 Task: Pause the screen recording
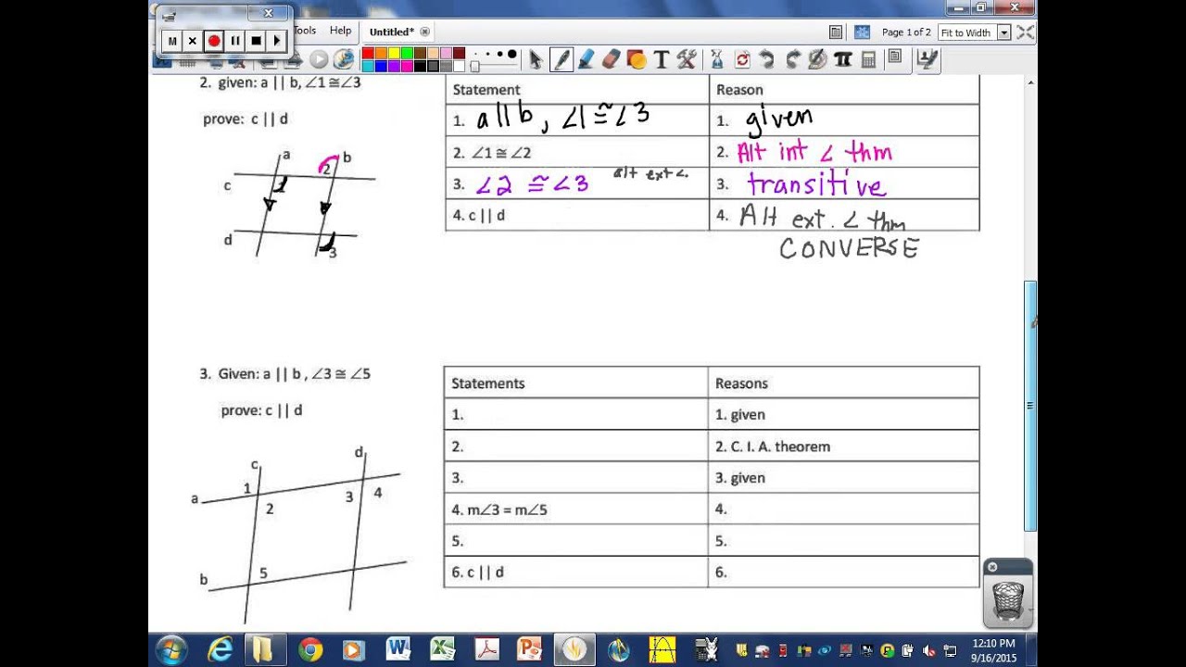coord(235,41)
